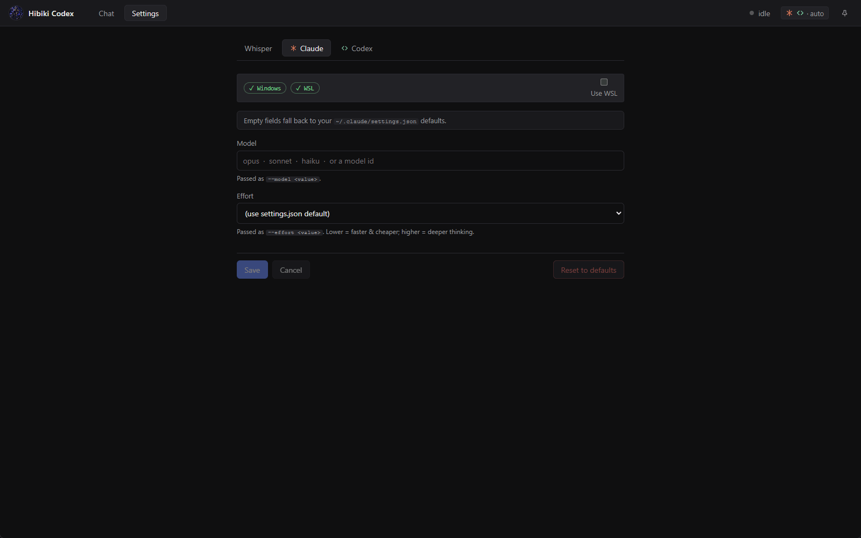The width and height of the screenshot is (861, 538).
Task: Cancel the settings changes
Action: coord(291,270)
